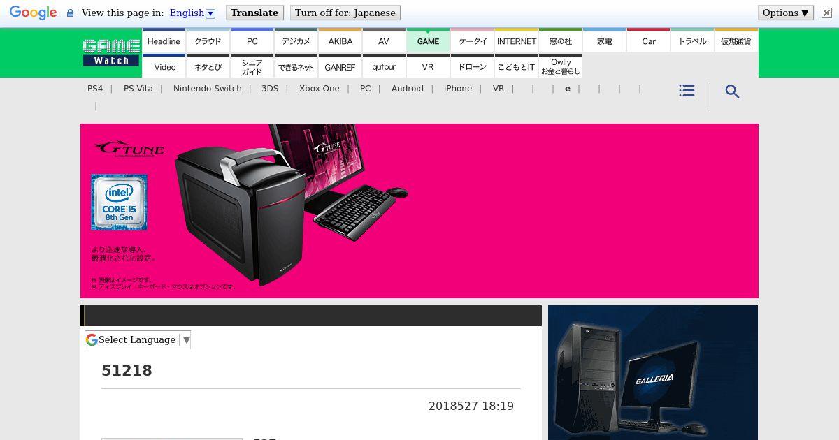Click the GALLERIA PC sidebar advertisement

point(653,373)
